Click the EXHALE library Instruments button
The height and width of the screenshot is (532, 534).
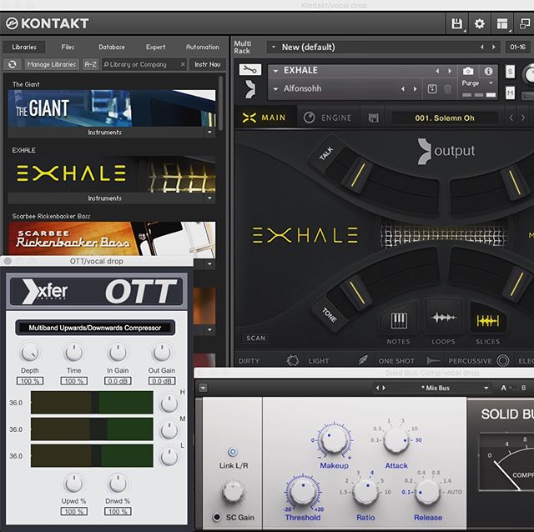pyautogui.click(x=106, y=198)
